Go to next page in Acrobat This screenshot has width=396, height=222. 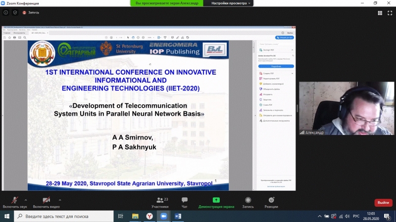click(x=111, y=38)
